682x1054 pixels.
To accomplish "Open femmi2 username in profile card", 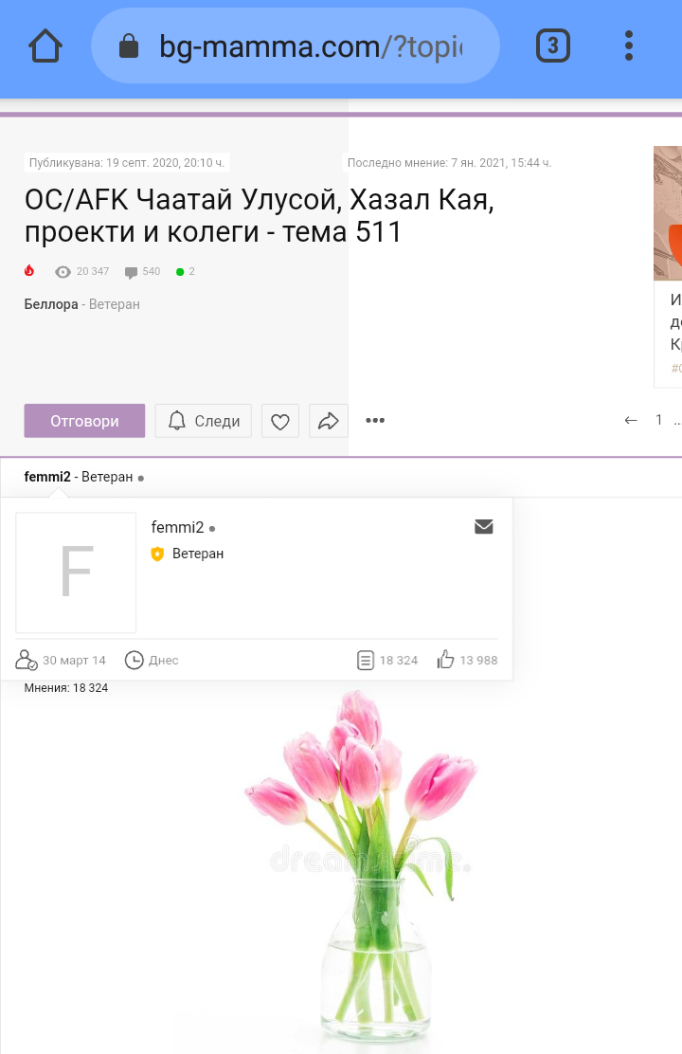I will (177, 528).
